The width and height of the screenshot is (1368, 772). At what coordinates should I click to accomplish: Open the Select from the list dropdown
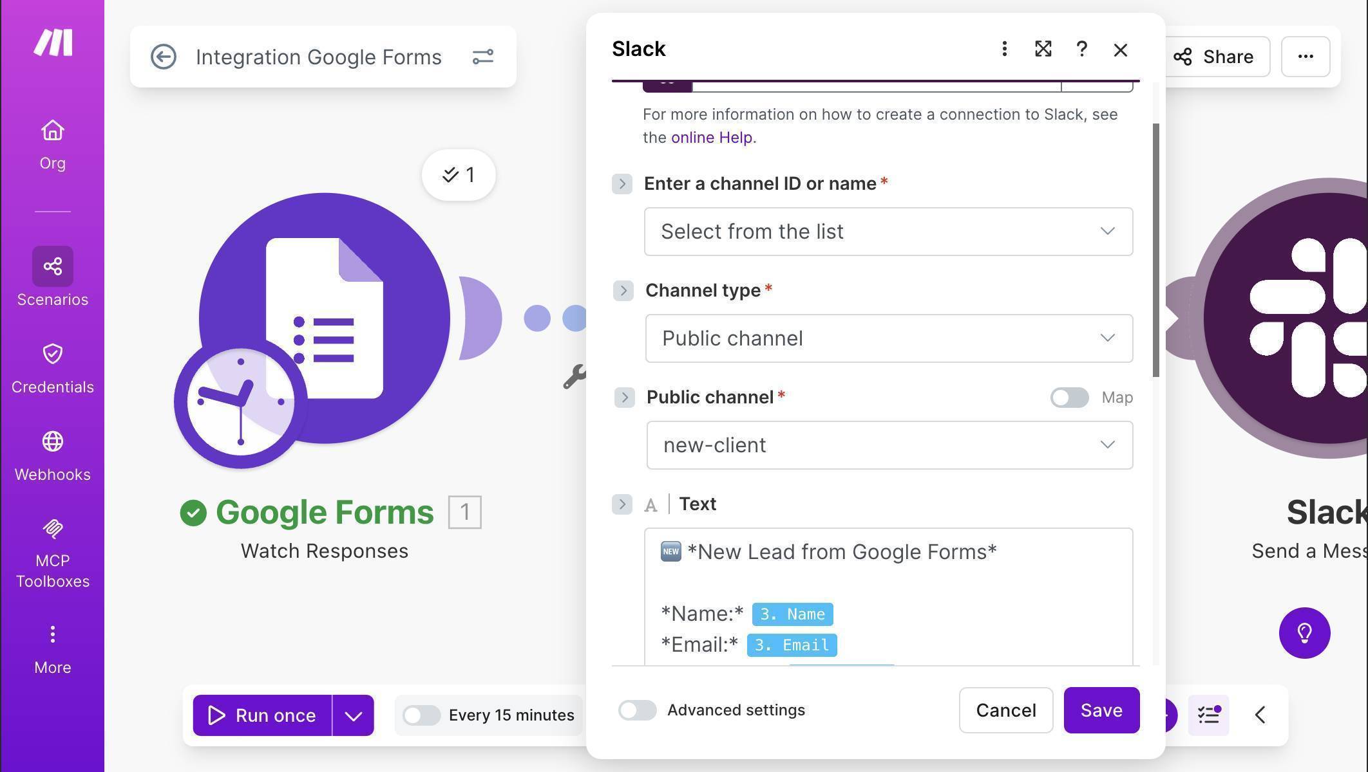(888, 232)
